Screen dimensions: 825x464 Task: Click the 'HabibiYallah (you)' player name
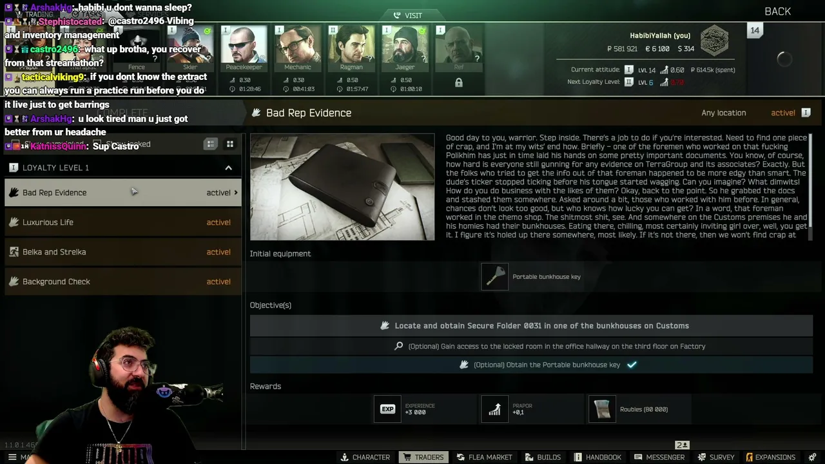[660, 35]
